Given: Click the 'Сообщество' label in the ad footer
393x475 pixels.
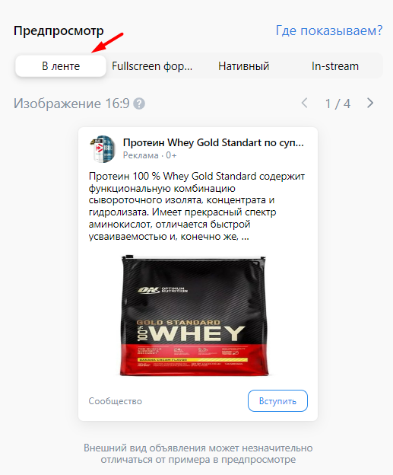Looking at the screenshot, I should coord(116,401).
